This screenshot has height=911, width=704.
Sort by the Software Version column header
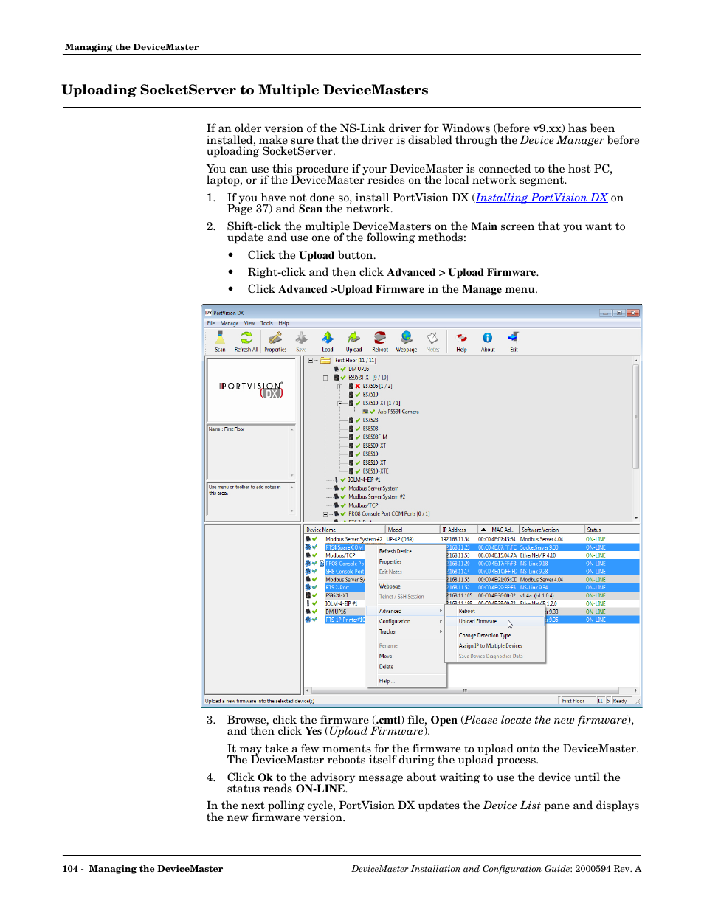551,530
